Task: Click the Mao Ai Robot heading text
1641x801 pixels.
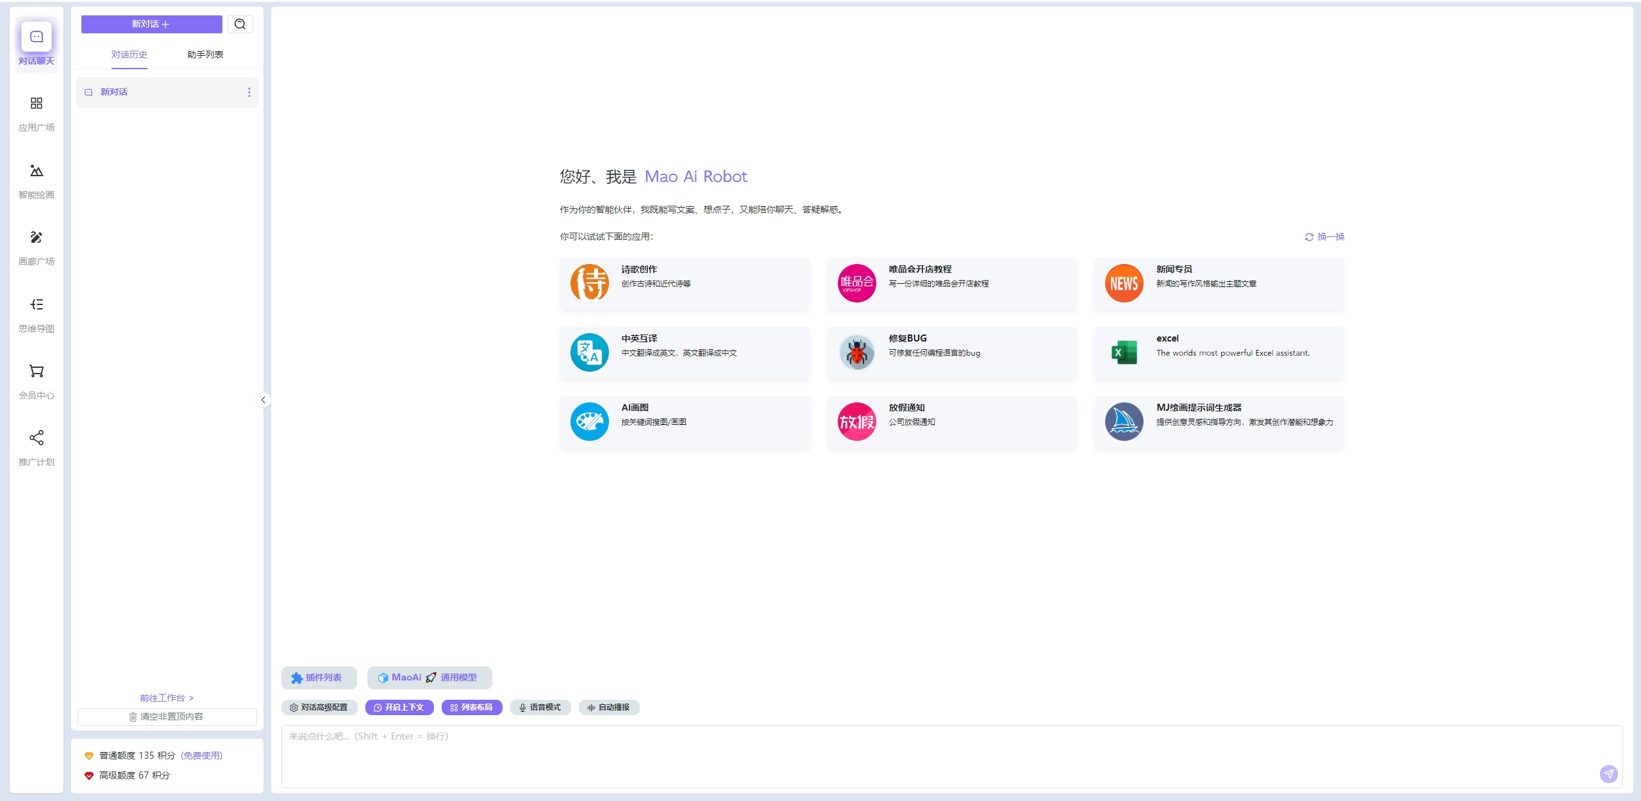Action: pos(696,177)
